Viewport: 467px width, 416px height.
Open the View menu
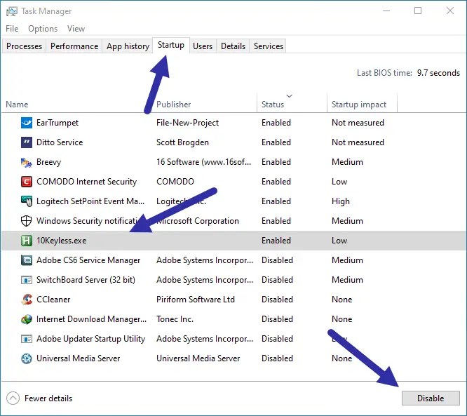tap(76, 29)
